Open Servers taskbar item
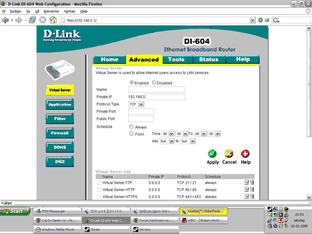 point(155,229)
